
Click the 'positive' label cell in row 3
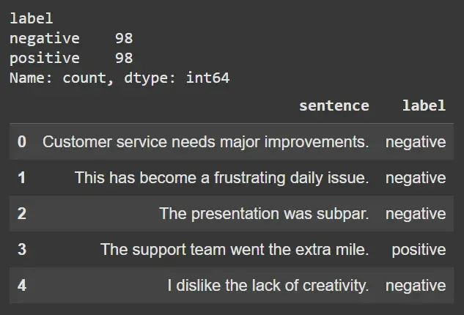[x=419, y=250]
